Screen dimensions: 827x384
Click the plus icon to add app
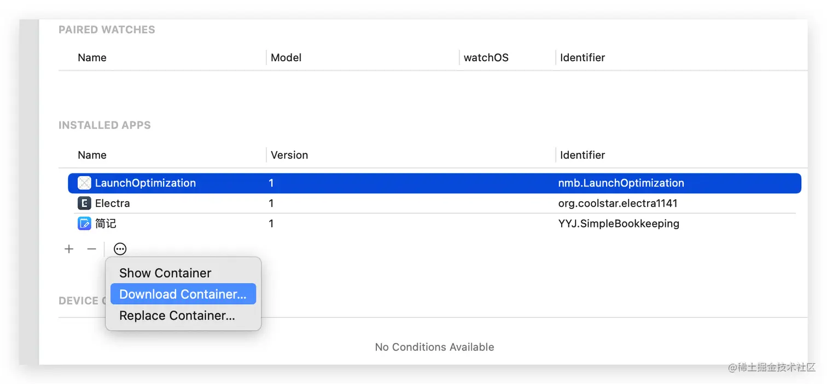(x=69, y=249)
